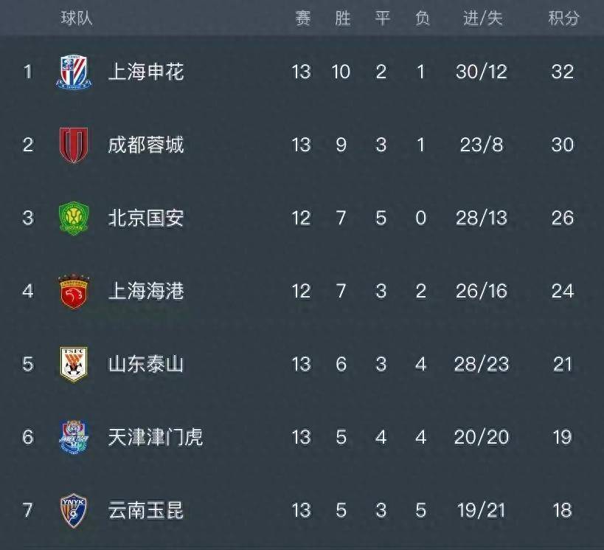This screenshot has height=550, width=604.
Task: Select the 上海海港 team name
Action: (146, 291)
